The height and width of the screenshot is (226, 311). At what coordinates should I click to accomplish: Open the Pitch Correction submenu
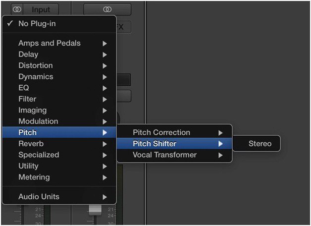pyautogui.click(x=174, y=132)
